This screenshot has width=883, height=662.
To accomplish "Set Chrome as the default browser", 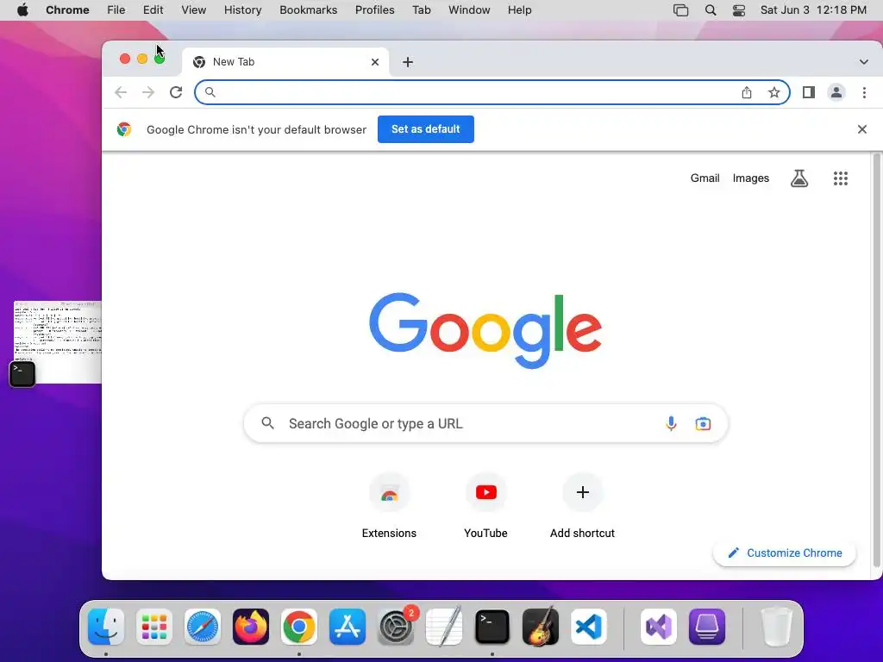I will [x=426, y=129].
